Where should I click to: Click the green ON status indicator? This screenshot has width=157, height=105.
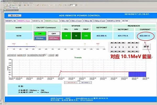click(x=86, y=36)
